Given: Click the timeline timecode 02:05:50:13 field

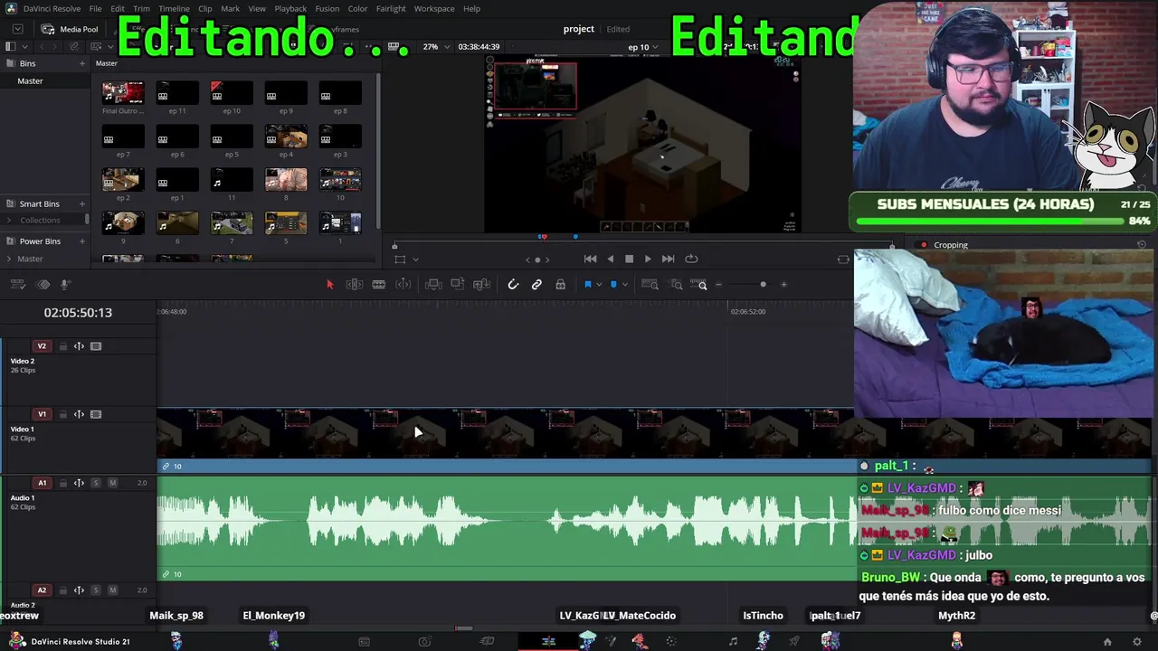Looking at the screenshot, I should (x=78, y=313).
